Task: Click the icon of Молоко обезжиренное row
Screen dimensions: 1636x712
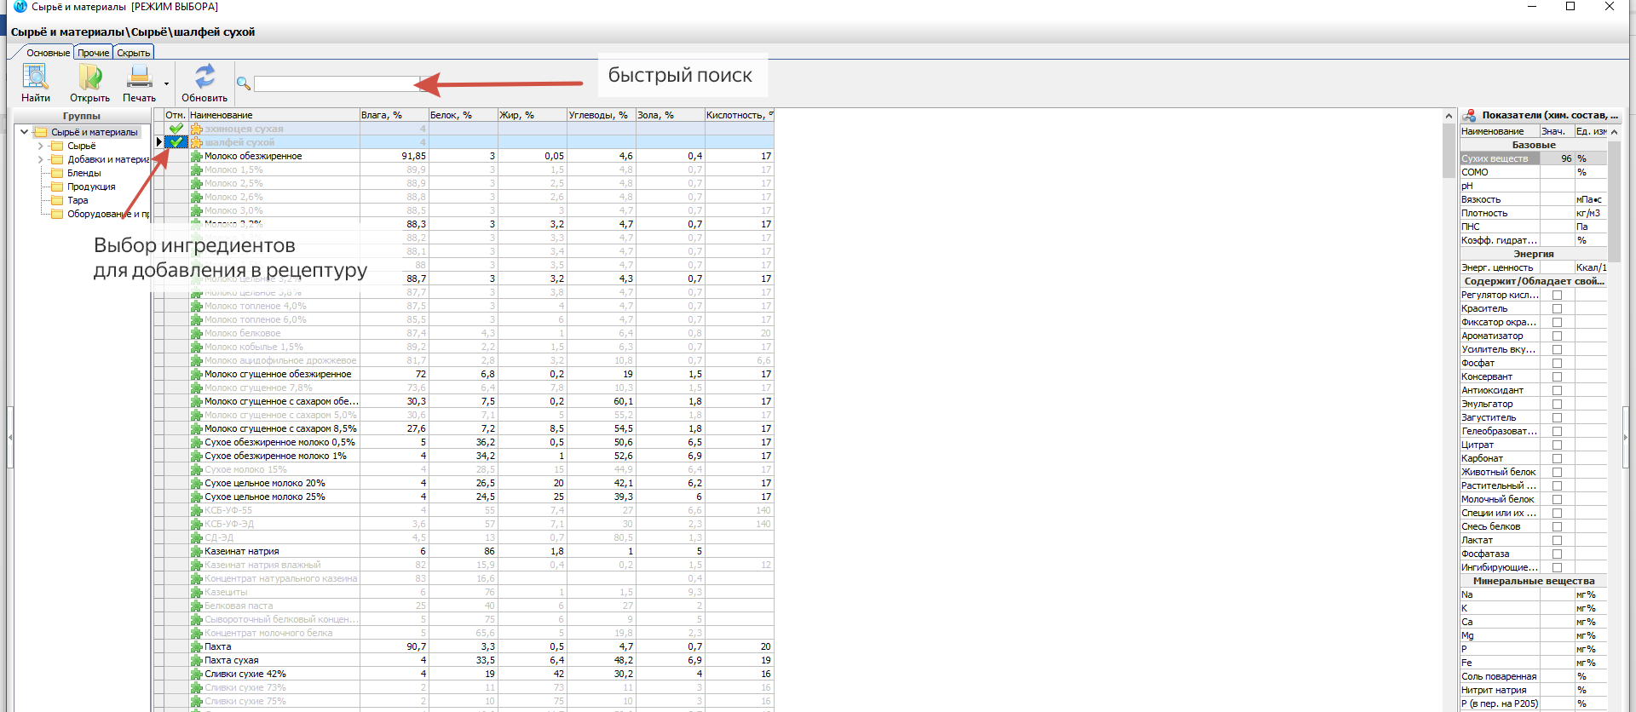Action: (x=196, y=156)
